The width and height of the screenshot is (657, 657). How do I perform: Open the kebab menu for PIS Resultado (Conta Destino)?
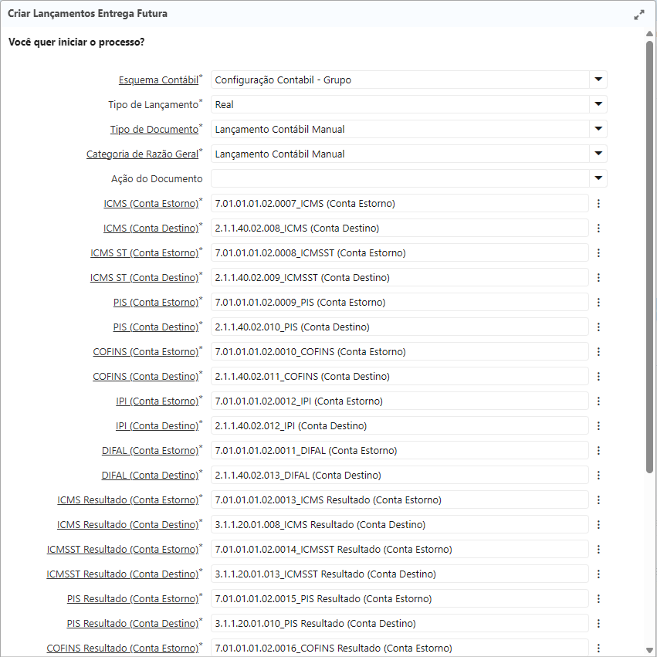pos(598,624)
